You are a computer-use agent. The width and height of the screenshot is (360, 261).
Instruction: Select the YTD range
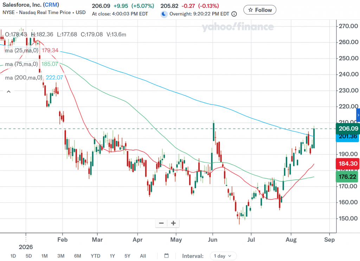point(96,256)
